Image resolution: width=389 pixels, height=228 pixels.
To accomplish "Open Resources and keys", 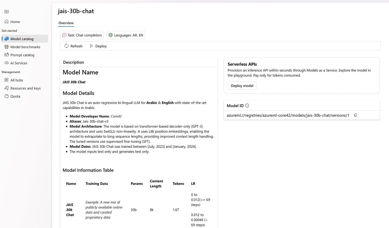I will 25,88.
